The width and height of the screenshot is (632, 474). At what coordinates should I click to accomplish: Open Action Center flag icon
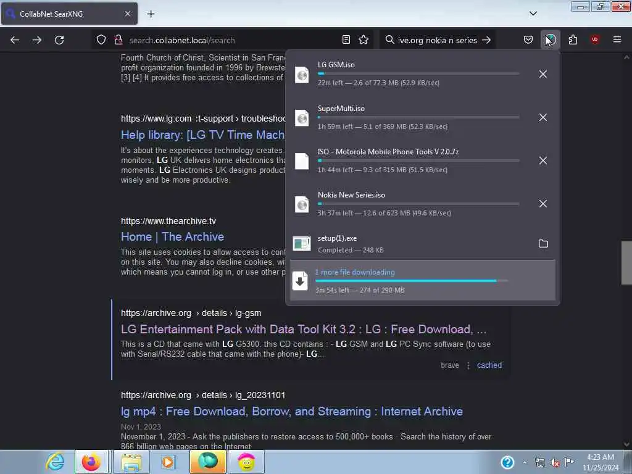569,462
